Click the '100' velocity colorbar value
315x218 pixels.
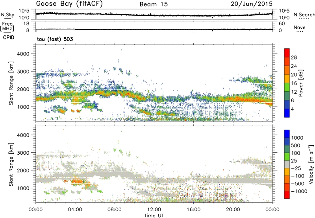[x=296, y=153]
